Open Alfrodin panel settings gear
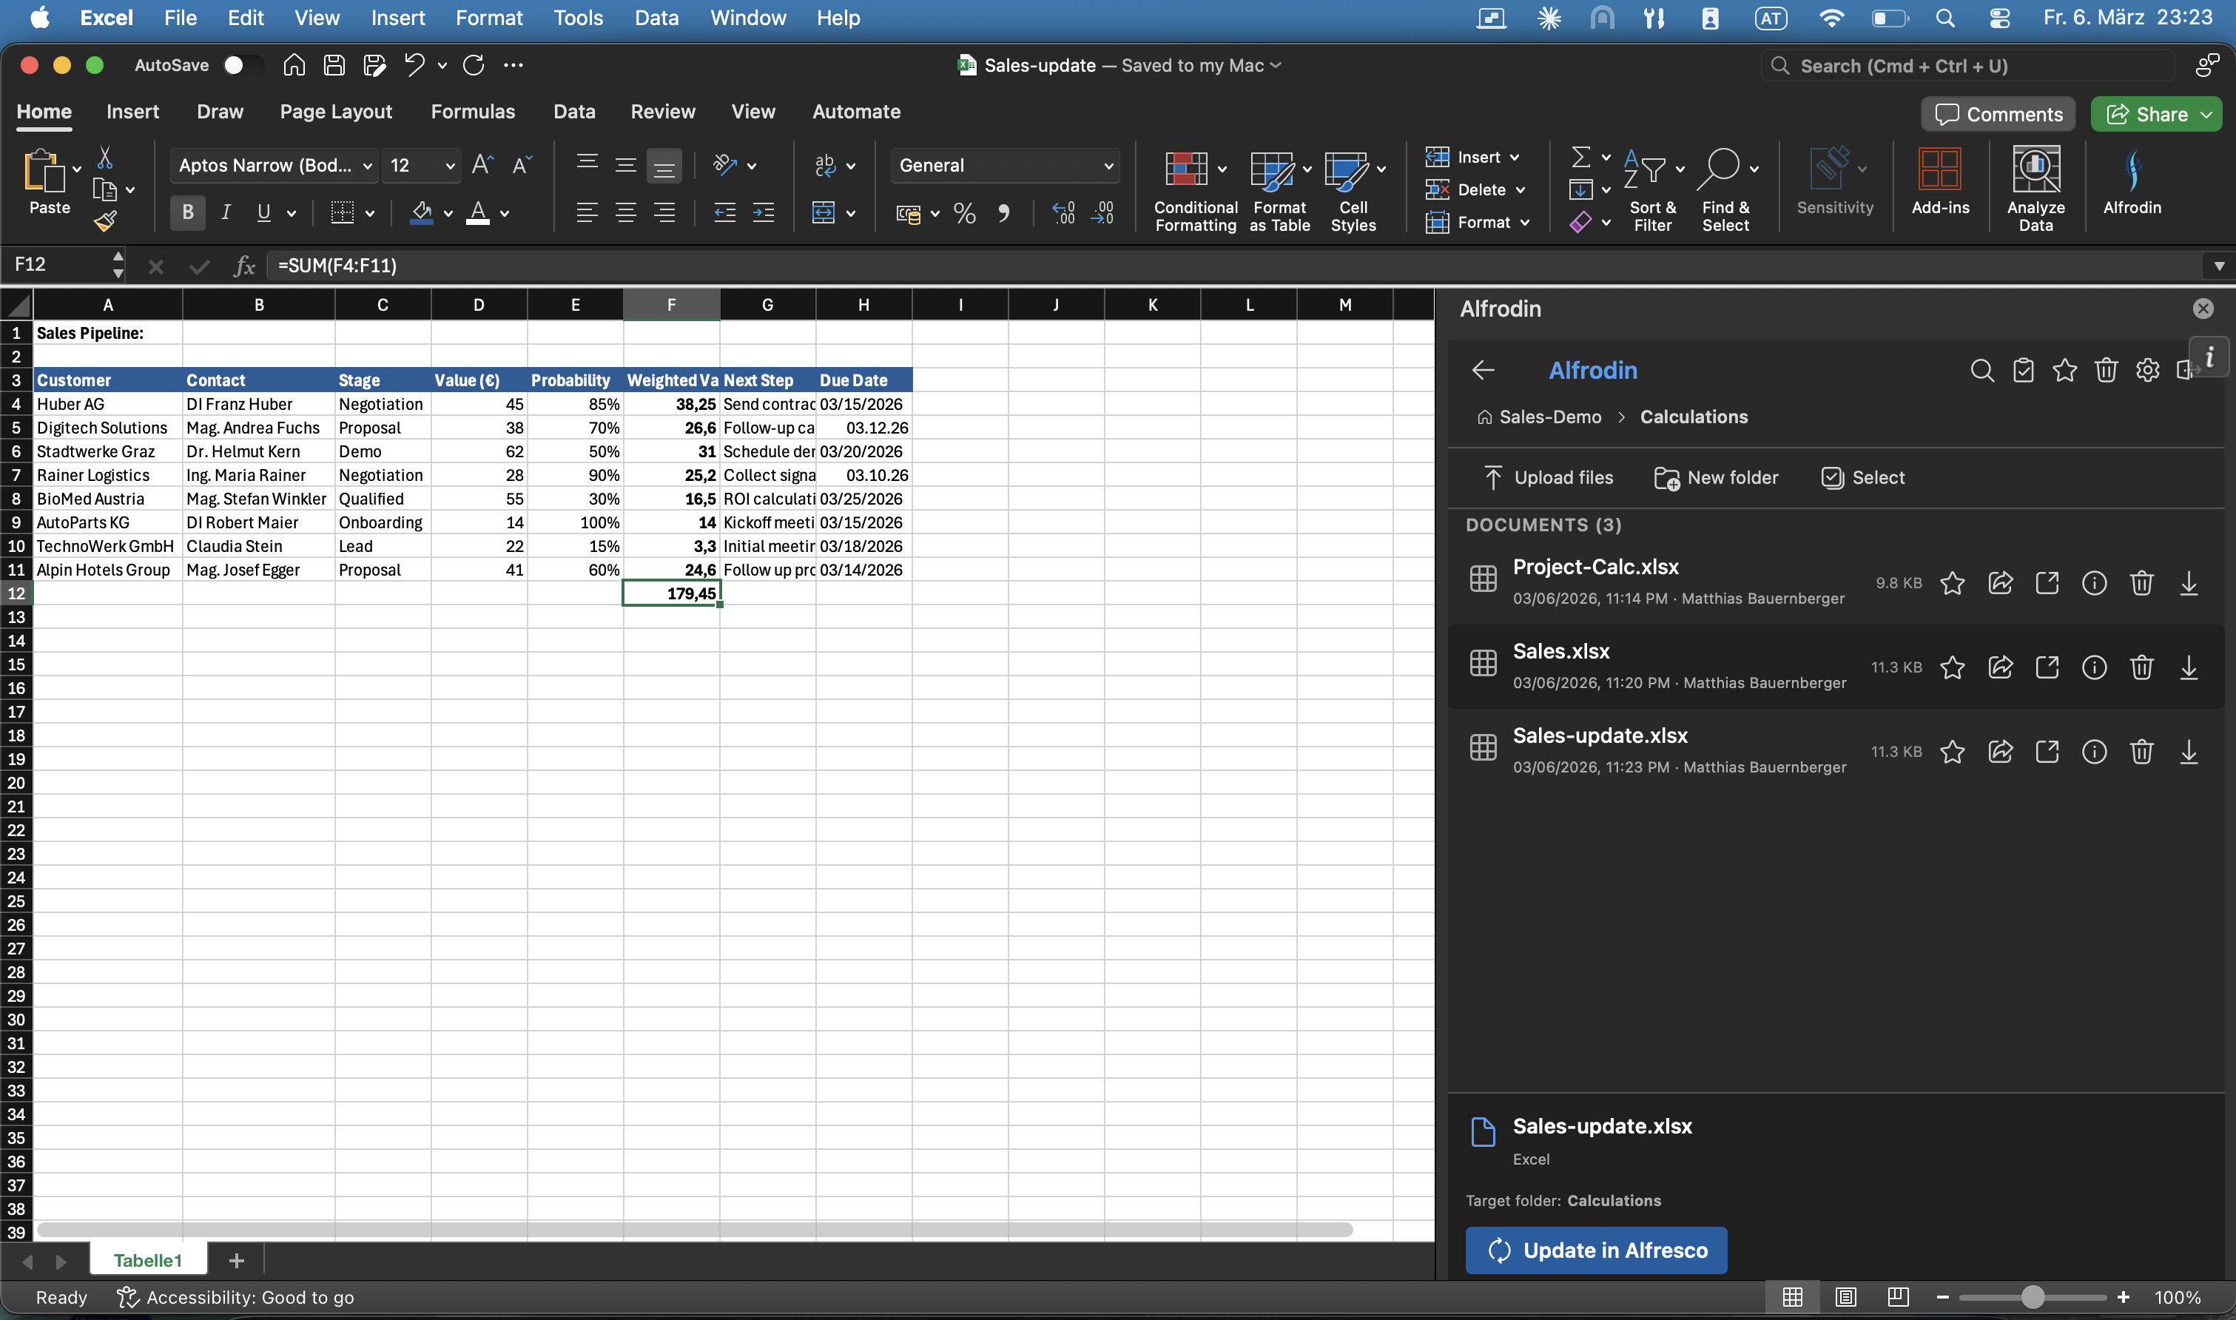Screen dimensions: 2236x1320 (2147, 371)
